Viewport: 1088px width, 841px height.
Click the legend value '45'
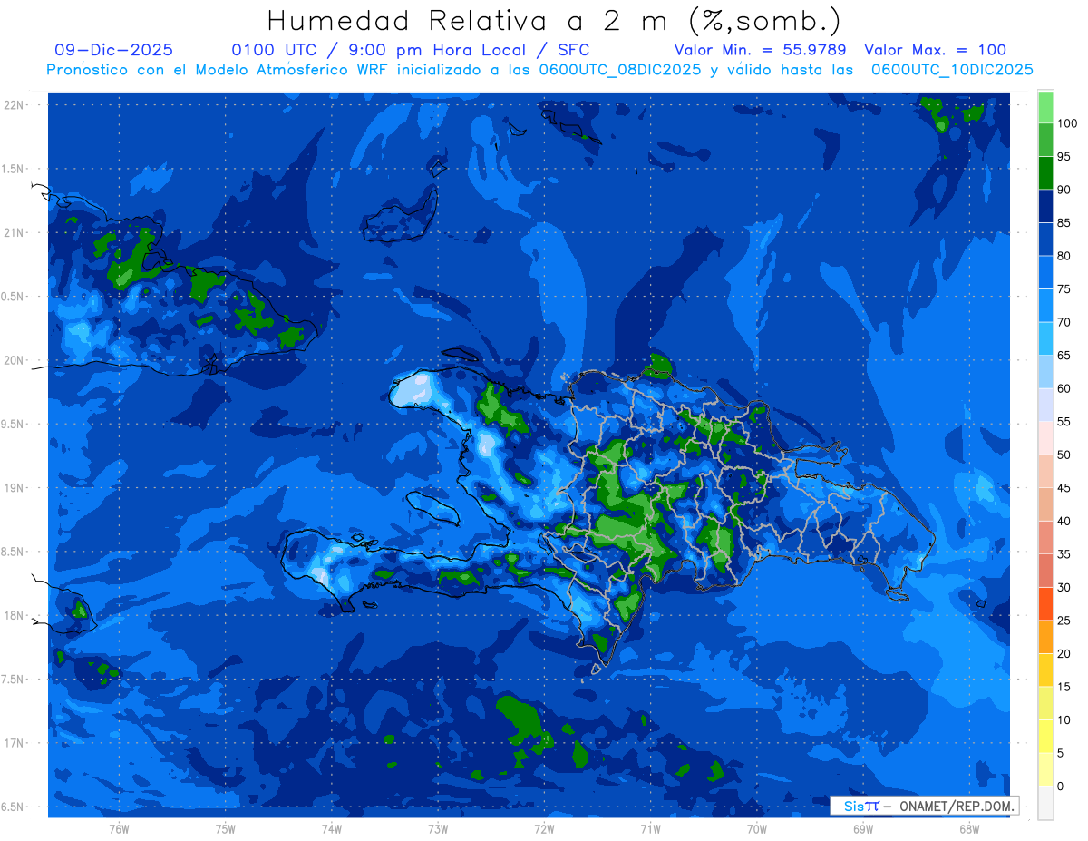pyautogui.click(x=1064, y=488)
